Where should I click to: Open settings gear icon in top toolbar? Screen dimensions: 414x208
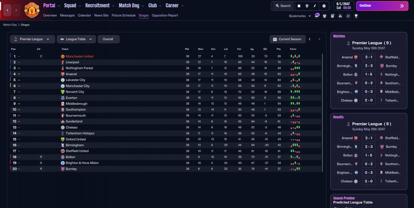(x=324, y=6)
